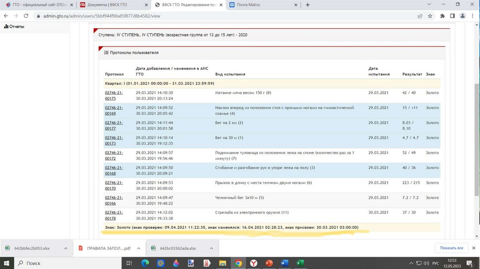
Task: Open protocol 02746-21-00178 link
Action: click(114, 215)
